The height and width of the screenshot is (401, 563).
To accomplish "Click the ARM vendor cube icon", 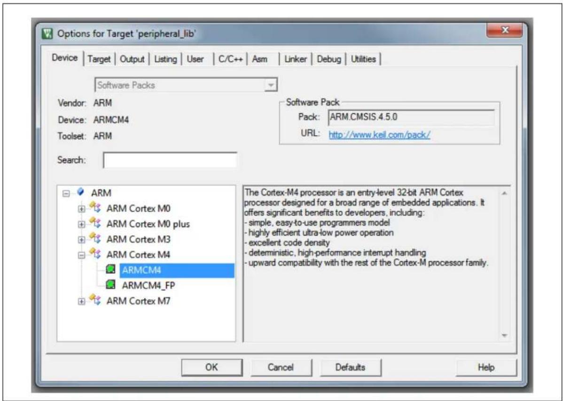I will tap(81, 192).
